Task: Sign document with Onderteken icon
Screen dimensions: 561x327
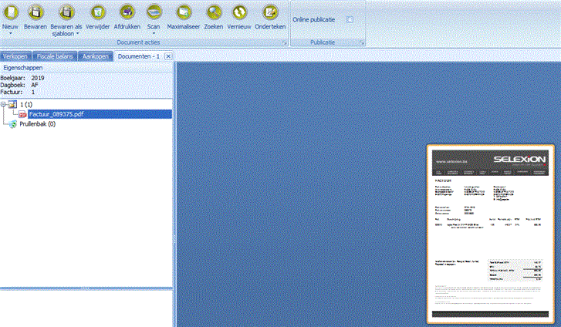Action: [x=269, y=12]
